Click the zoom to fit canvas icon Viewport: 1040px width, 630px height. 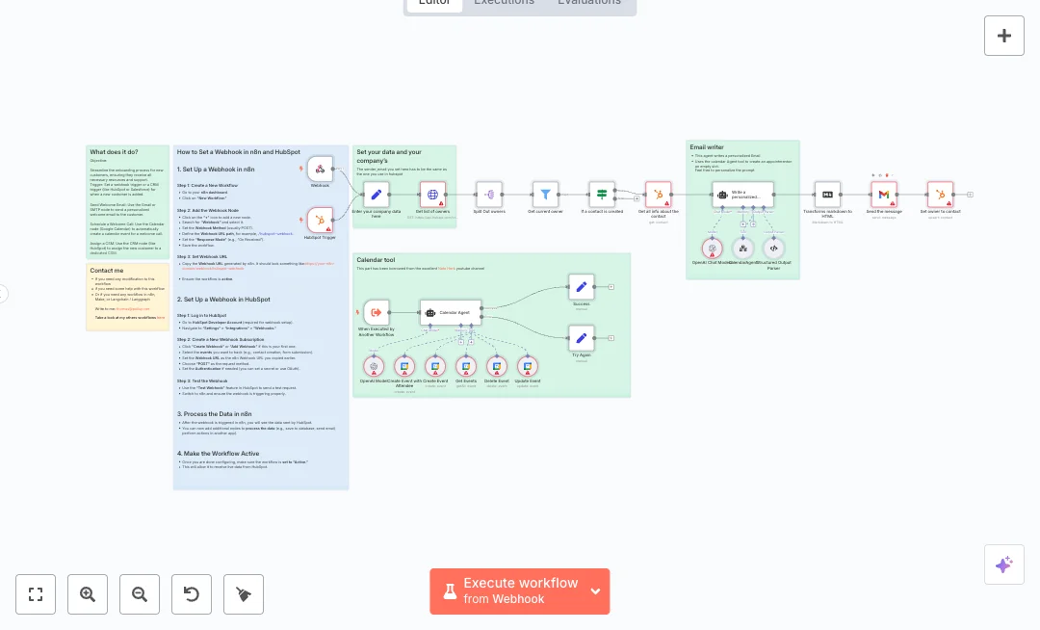(x=36, y=594)
